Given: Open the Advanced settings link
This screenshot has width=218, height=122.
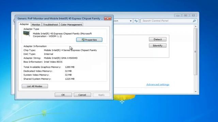Looking at the screenshot, I should point(158,84).
